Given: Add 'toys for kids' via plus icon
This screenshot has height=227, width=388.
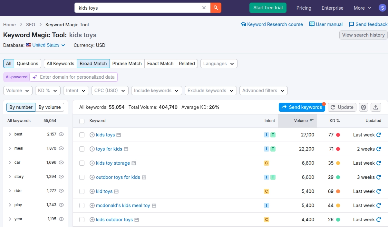Looking at the screenshot, I should point(92,149).
